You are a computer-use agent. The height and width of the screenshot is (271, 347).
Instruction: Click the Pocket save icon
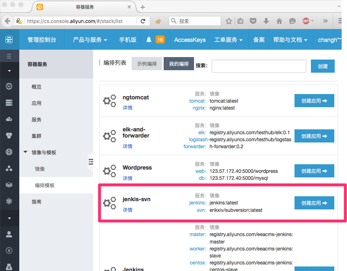[253, 21]
